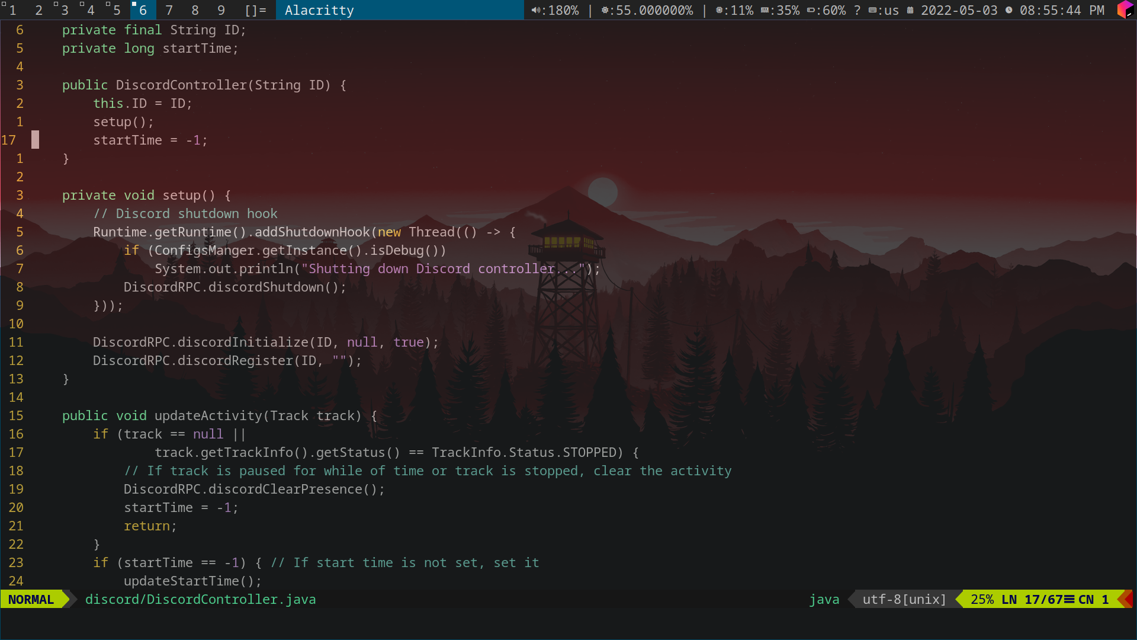Click the battery icon showing 60%

(x=811, y=10)
